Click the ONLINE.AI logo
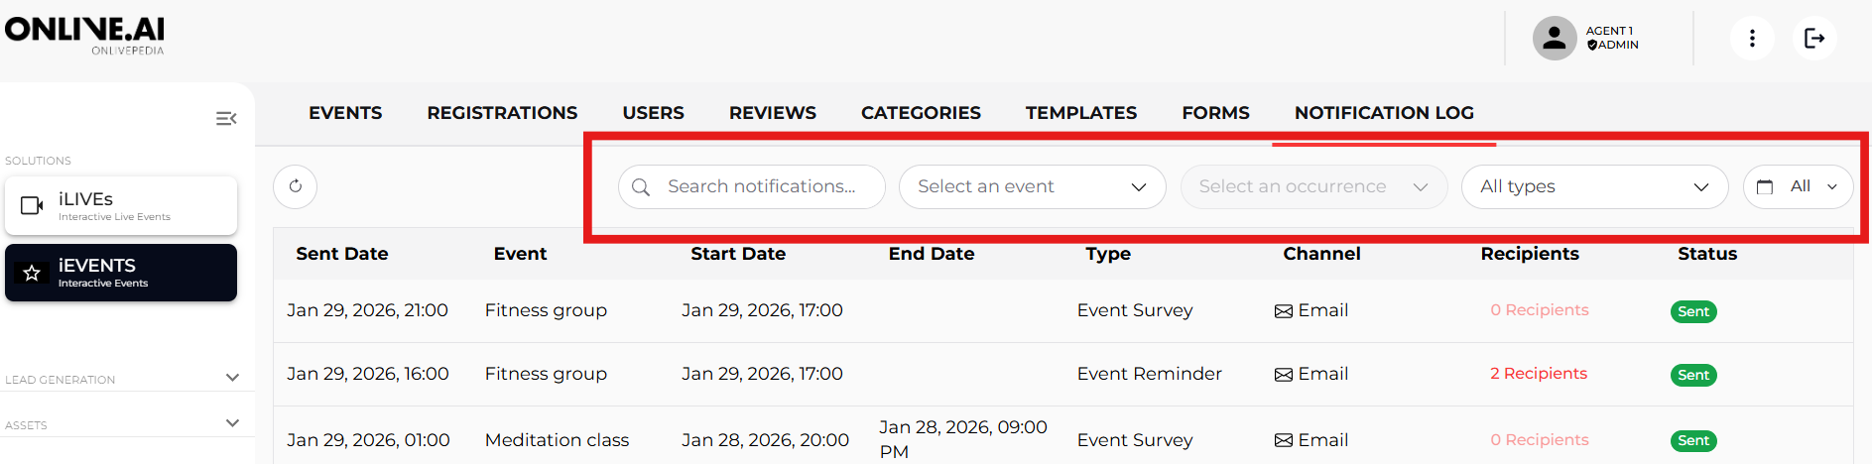The width and height of the screenshot is (1872, 464). (x=84, y=34)
